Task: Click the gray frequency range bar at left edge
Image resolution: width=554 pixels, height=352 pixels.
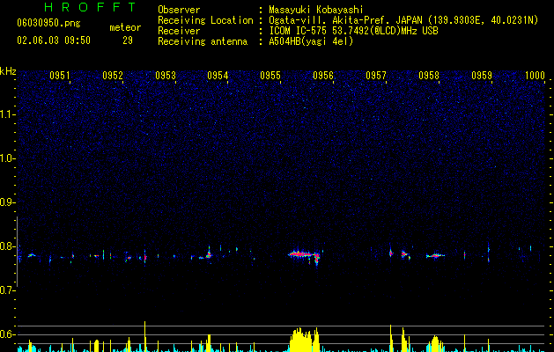Action: tap(17, 252)
